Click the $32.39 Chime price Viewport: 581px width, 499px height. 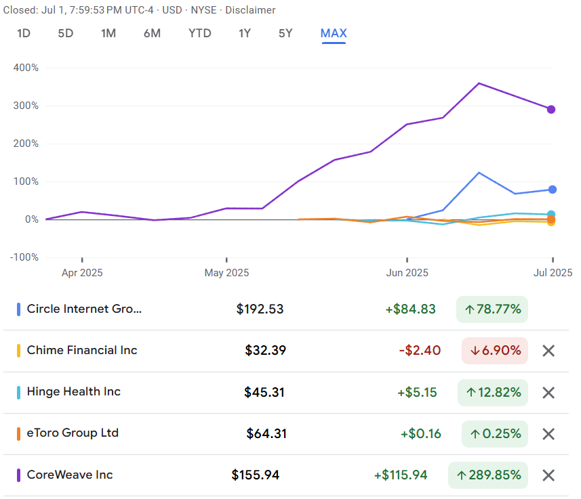(265, 350)
